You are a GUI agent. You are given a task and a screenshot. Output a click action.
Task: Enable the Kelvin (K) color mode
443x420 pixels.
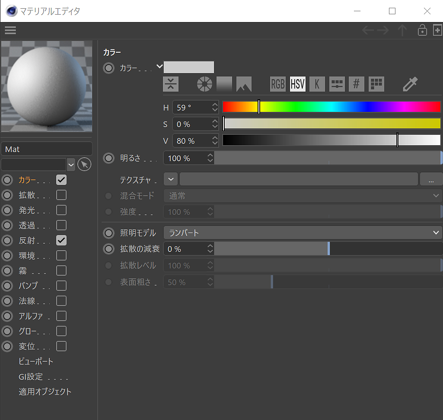tap(317, 84)
